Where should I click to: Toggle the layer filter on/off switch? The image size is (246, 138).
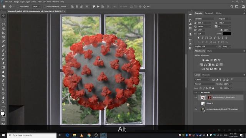[x=232, y=79]
